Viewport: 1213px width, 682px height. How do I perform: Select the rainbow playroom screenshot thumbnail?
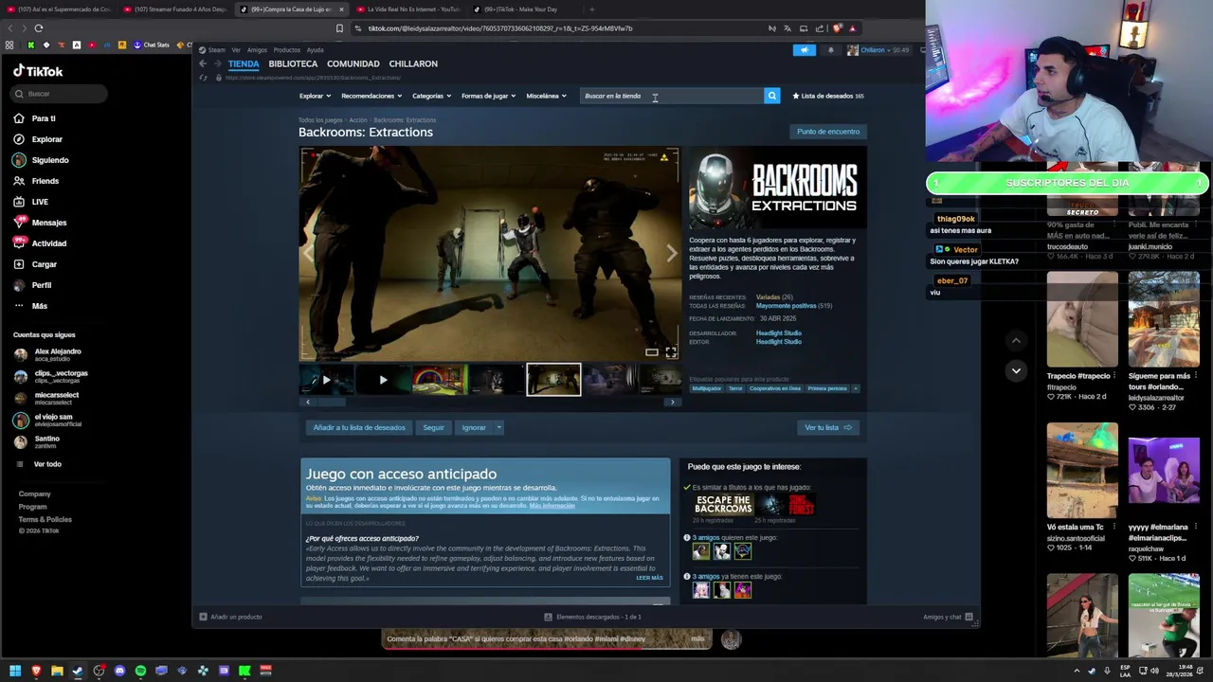point(440,380)
